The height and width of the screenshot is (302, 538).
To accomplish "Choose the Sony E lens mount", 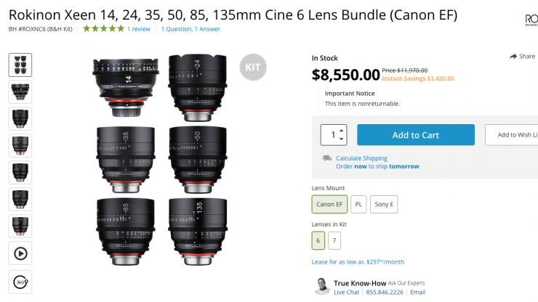I will [x=384, y=205].
